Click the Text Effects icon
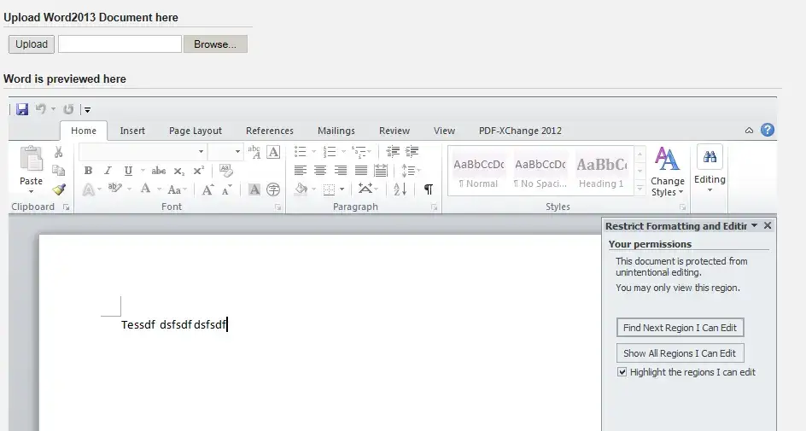The width and height of the screenshot is (806, 431). pos(89,189)
